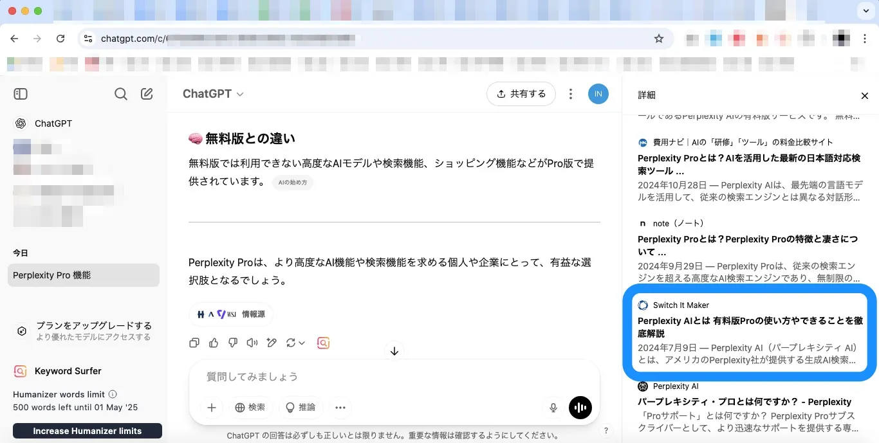Toggle the ChatGPT sidebar panel icon

pyautogui.click(x=21, y=94)
